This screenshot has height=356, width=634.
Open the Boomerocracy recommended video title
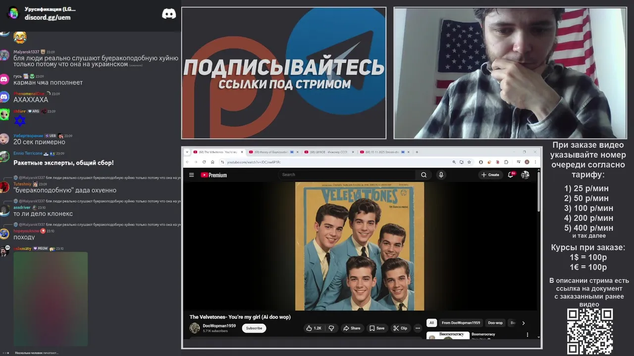coord(483,334)
